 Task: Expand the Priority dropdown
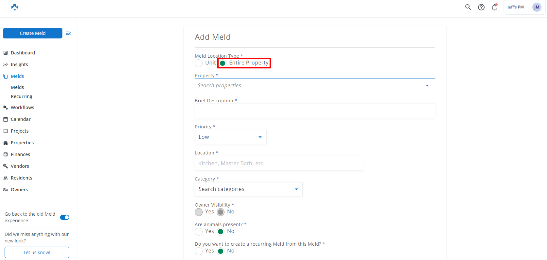230,137
